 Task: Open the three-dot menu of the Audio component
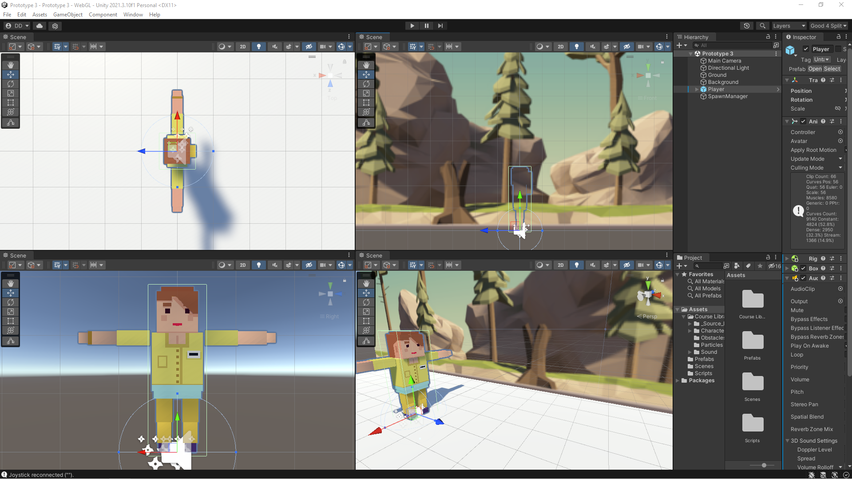tap(841, 278)
